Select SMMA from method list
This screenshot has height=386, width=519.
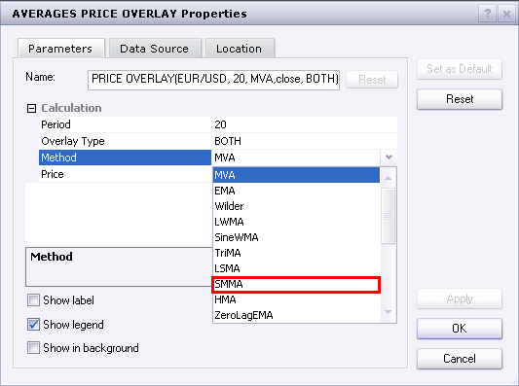296,285
